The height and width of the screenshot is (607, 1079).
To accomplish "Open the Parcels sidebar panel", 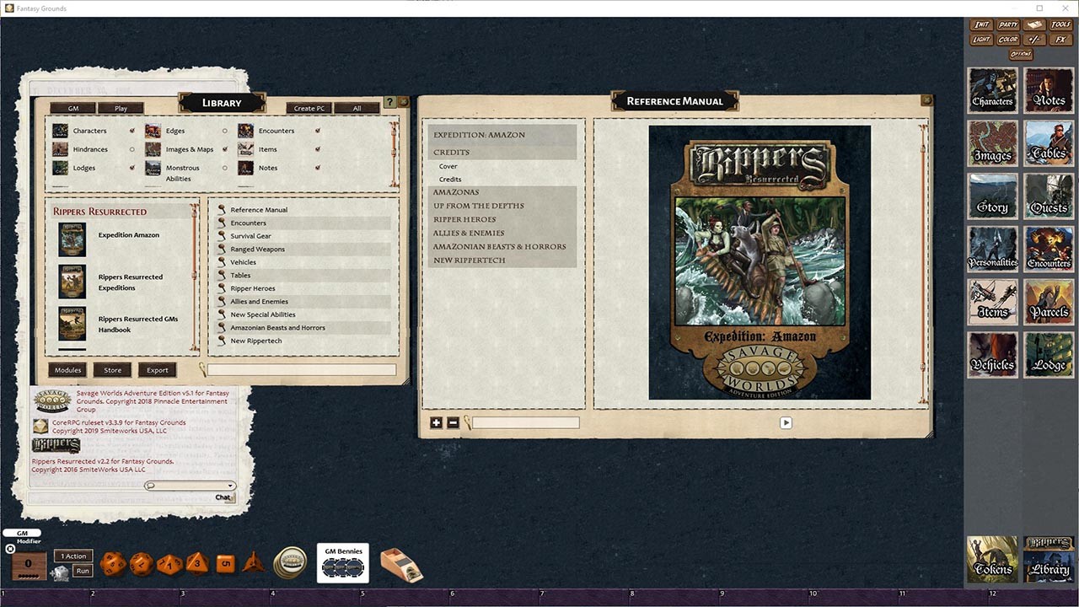I will [x=1048, y=302].
